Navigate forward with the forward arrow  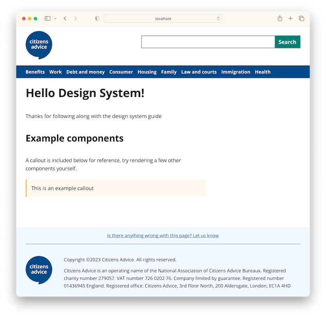click(76, 18)
